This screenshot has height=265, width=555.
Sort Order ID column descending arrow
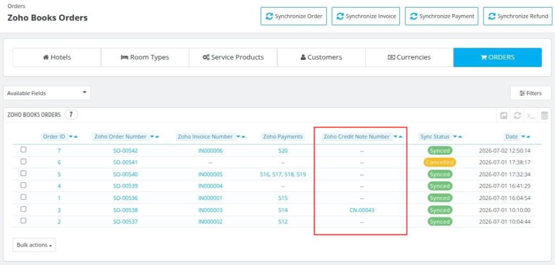71,137
